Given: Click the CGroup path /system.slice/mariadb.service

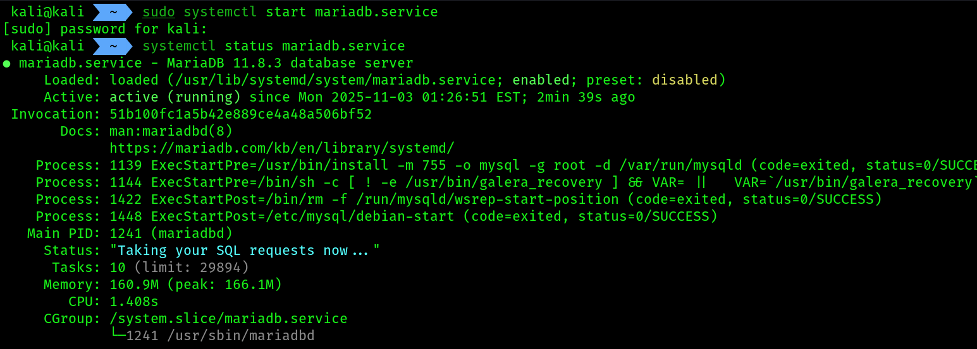Looking at the screenshot, I should [228, 319].
